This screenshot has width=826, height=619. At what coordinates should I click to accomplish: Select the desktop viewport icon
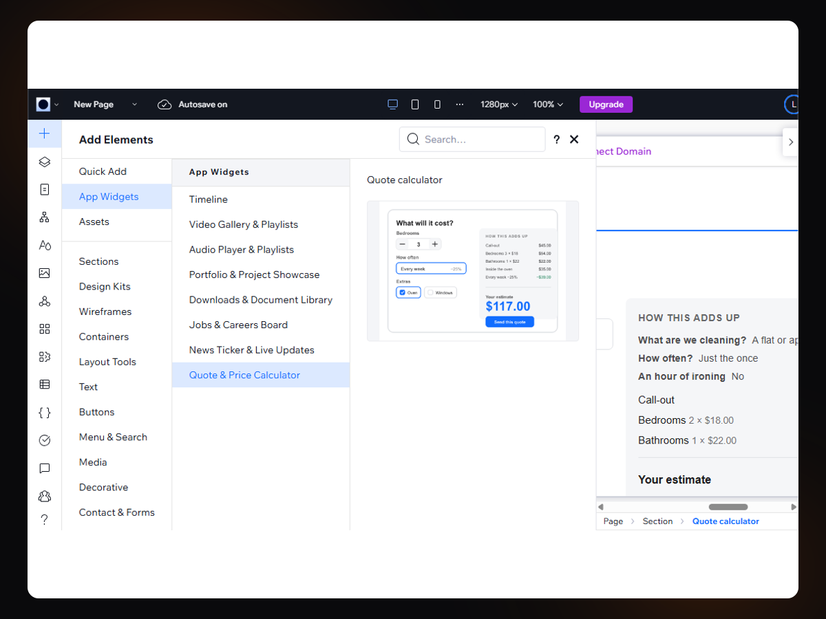392,105
